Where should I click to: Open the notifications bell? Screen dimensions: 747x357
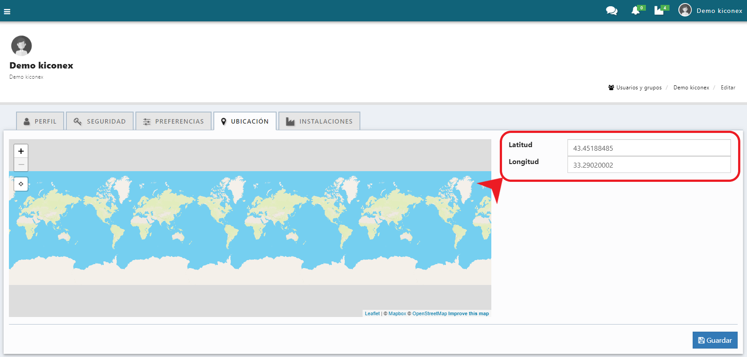tap(636, 11)
